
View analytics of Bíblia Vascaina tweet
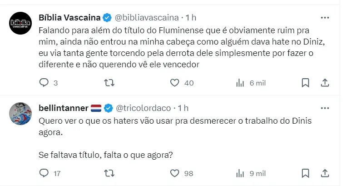(241, 83)
